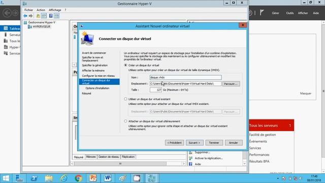This screenshot has width=325, height=183.
Task: Click the Suivant button
Action: [194, 143]
